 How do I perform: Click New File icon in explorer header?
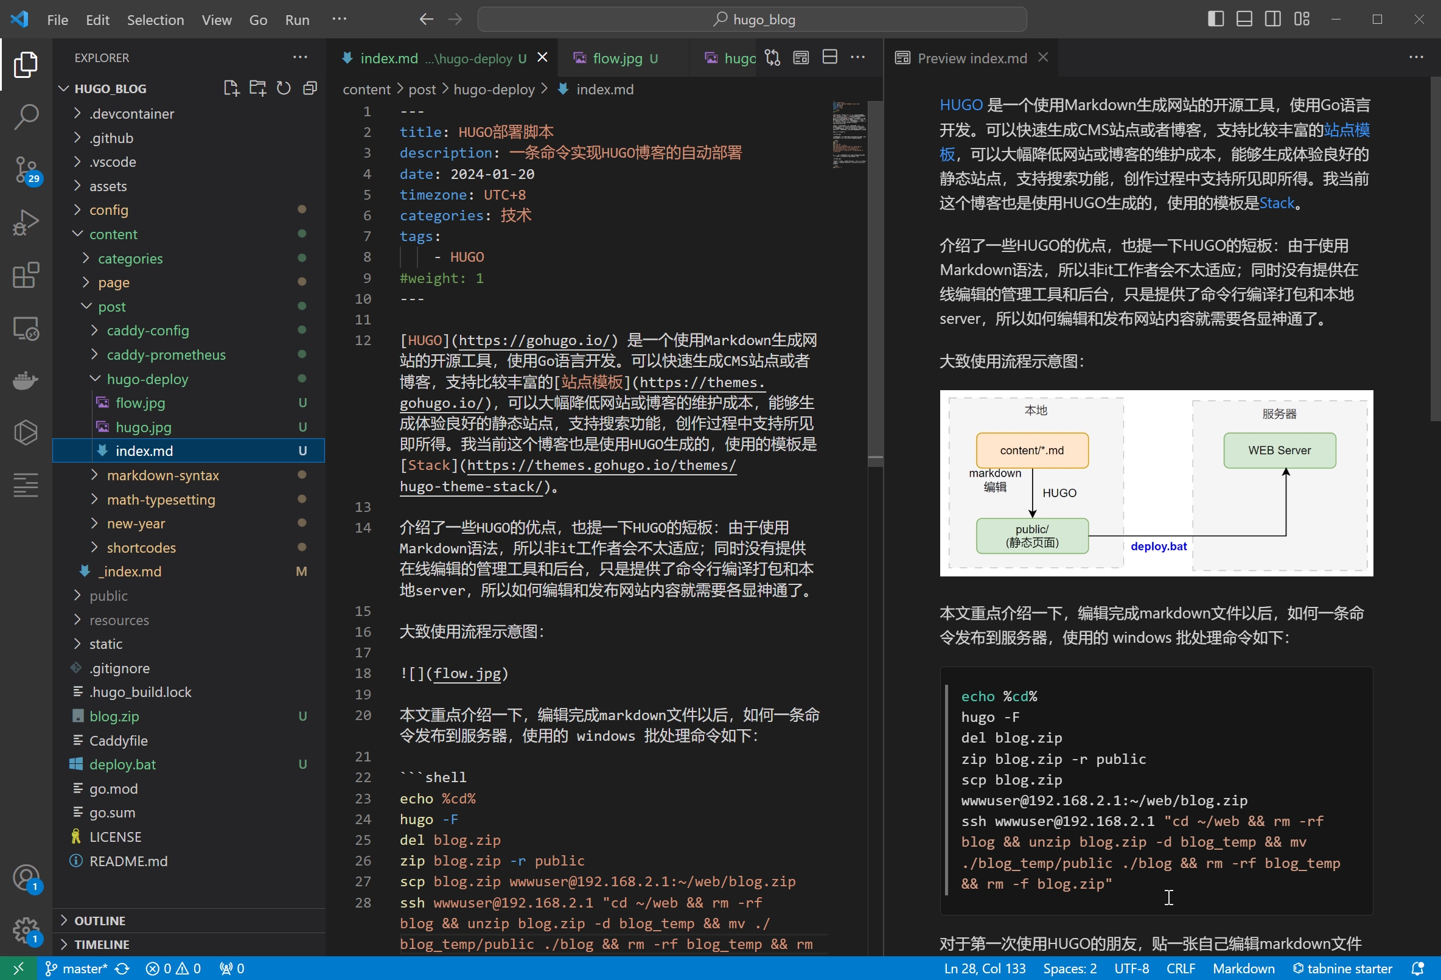pyautogui.click(x=231, y=88)
